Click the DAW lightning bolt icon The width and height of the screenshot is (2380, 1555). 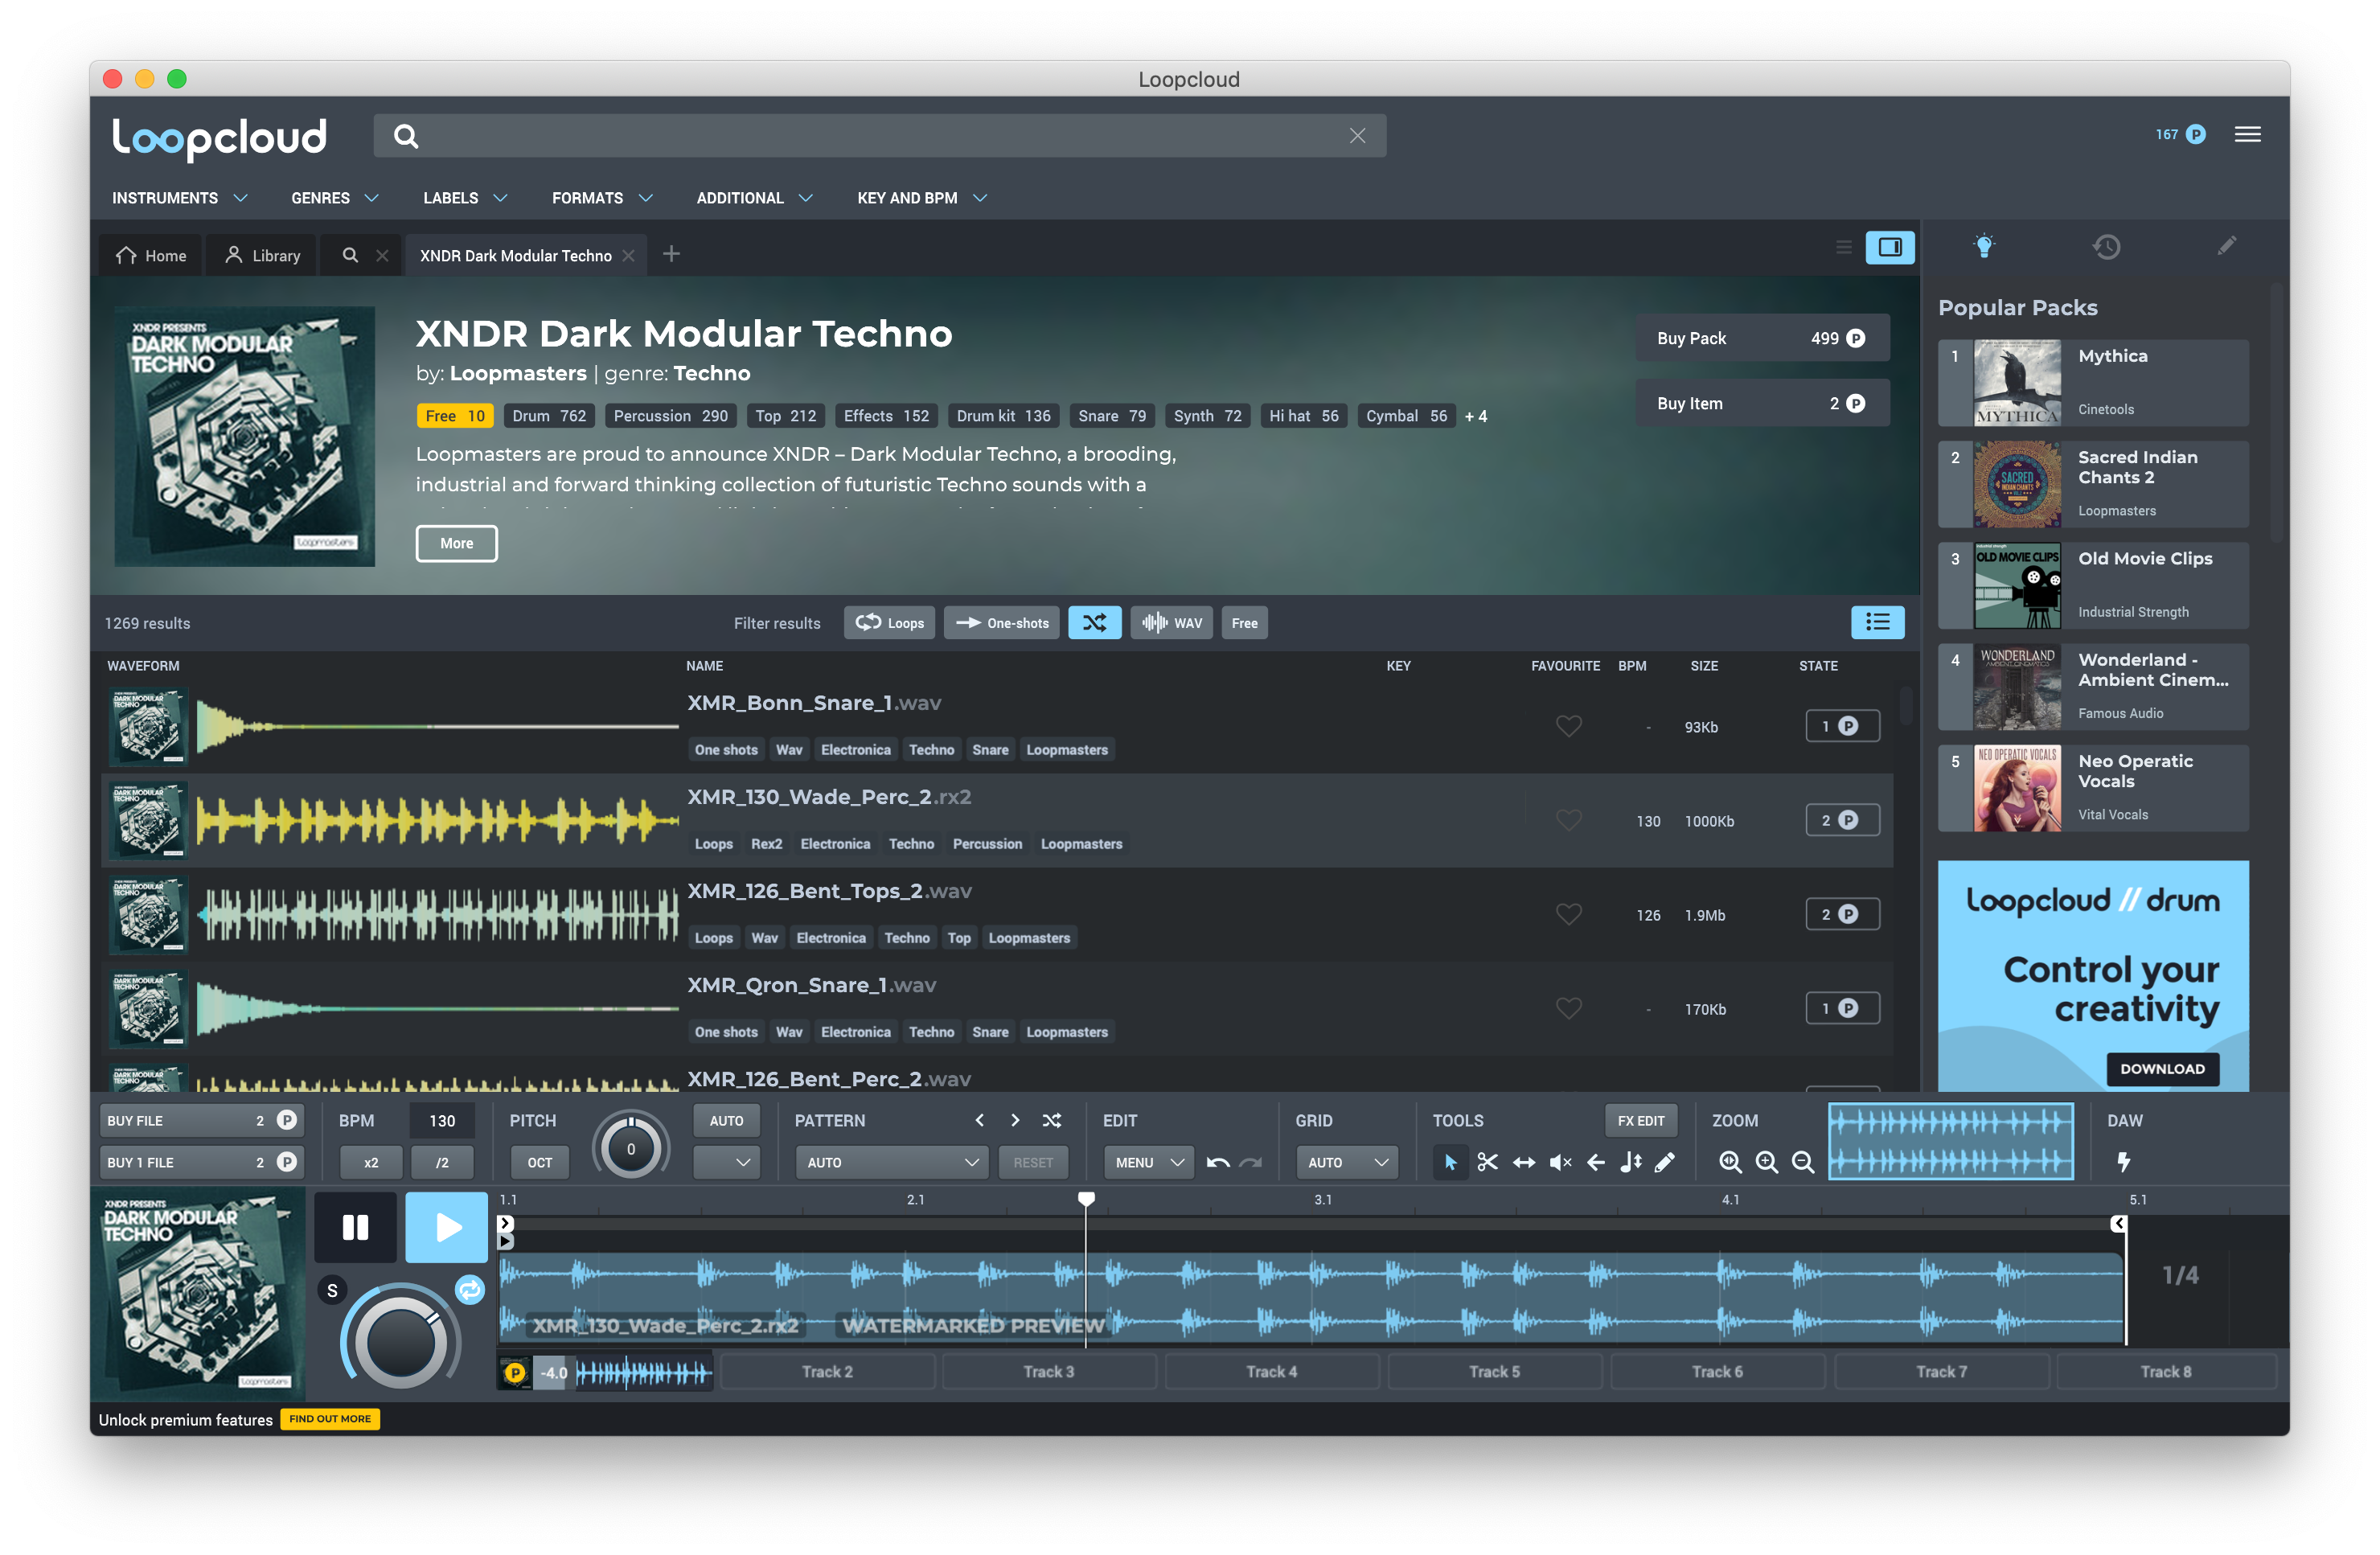click(2123, 1162)
